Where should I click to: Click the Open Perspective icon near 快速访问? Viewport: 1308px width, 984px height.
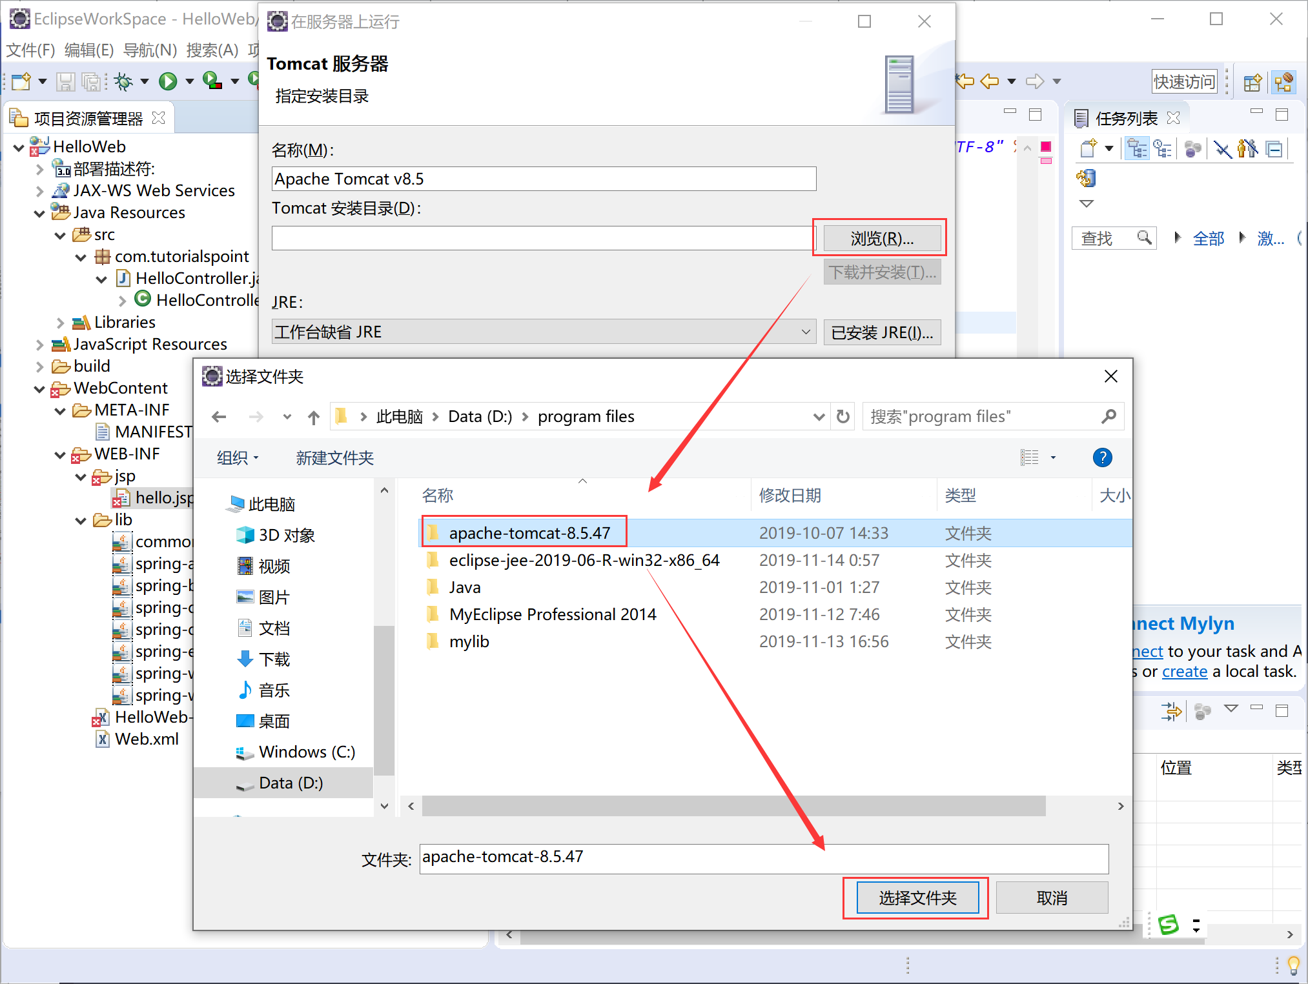1252,82
